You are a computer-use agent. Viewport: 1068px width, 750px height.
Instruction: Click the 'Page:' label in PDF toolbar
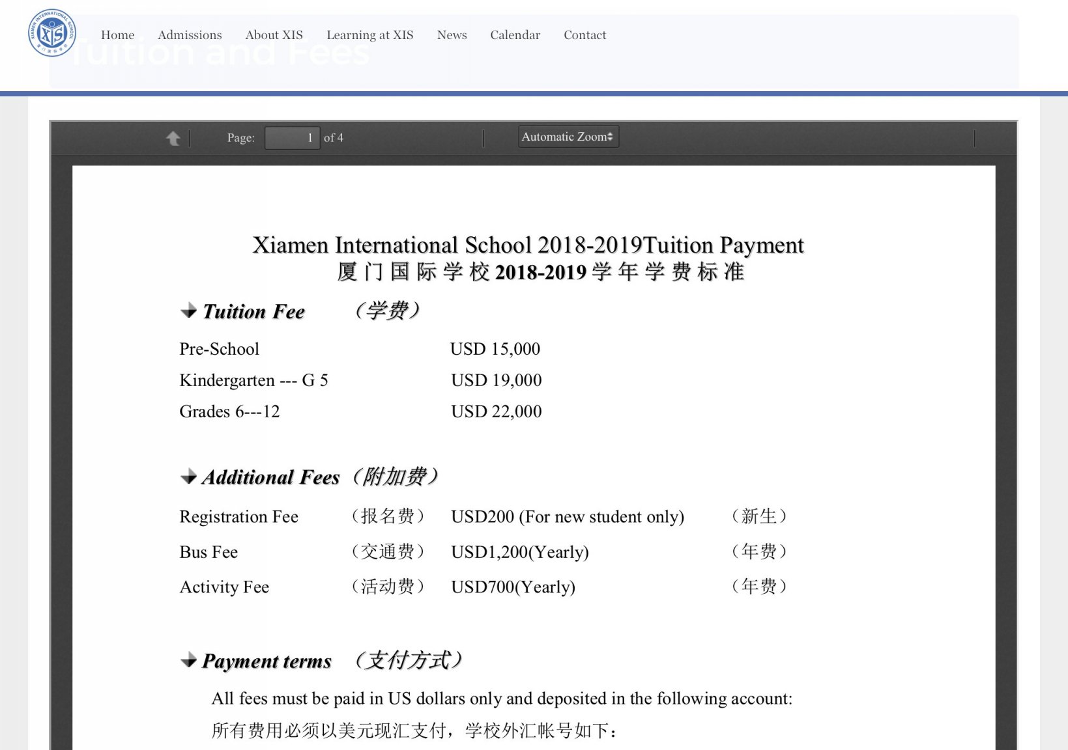(x=241, y=138)
